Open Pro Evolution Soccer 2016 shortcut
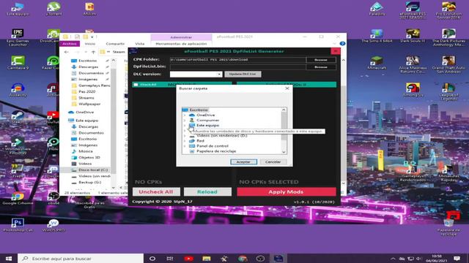Image resolution: width=469 pixels, height=263 pixels. (x=448, y=10)
